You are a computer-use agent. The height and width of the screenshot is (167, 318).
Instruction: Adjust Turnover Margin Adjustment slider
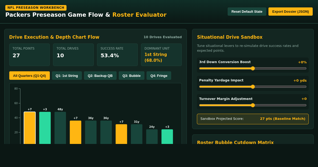(253, 105)
